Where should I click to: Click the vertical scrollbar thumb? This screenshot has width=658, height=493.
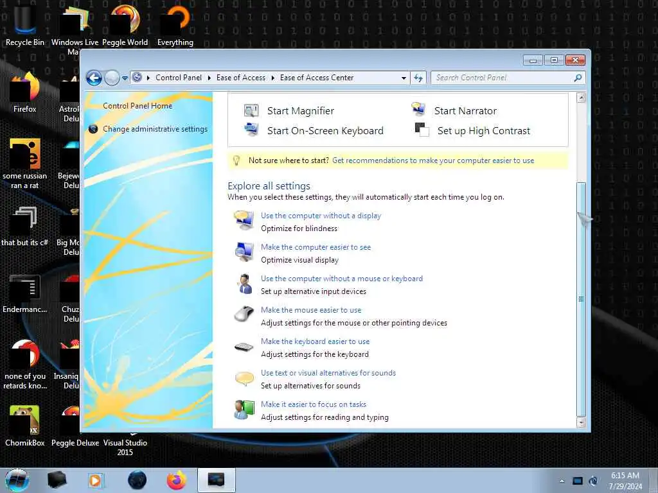[581, 299]
